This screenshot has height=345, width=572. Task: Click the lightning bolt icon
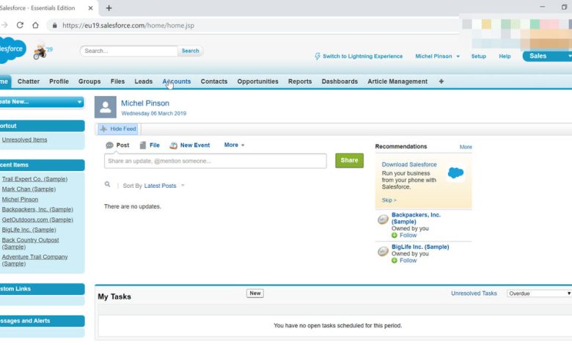[x=318, y=57]
